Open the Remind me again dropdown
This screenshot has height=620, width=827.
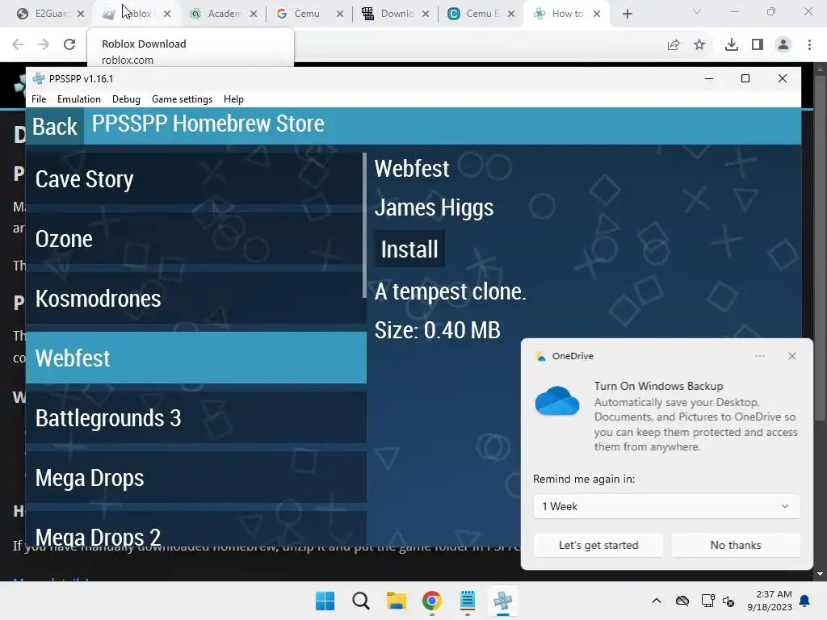point(666,506)
